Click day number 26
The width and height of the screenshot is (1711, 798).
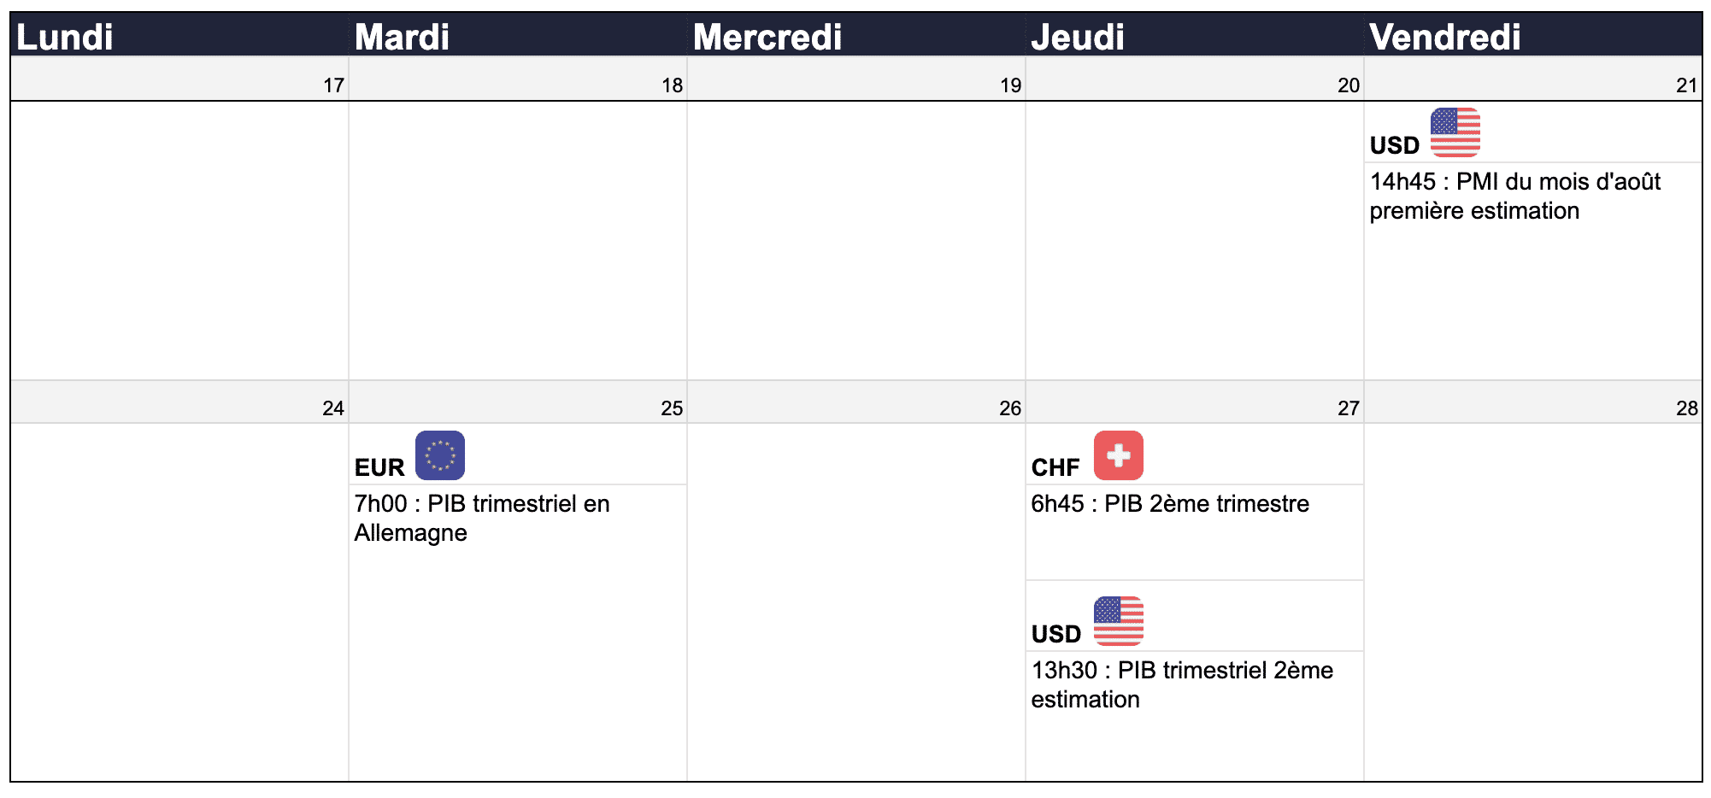click(x=1010, y=408)
